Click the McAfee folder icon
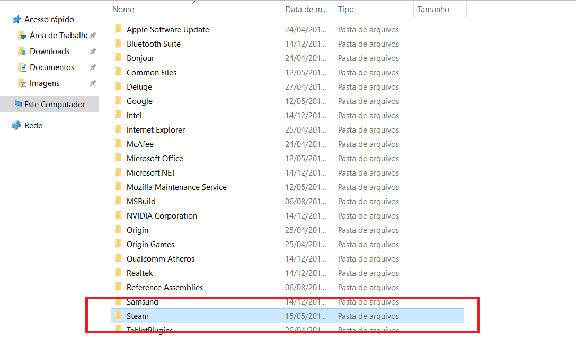Viewport: 576px width, 338px height. (x=118, y=144)
